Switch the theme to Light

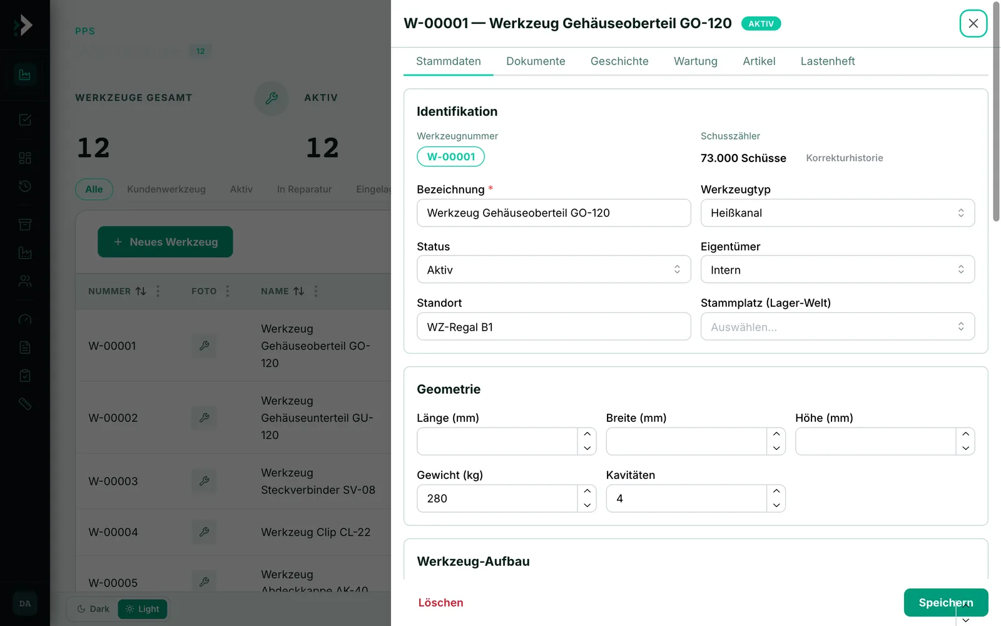tap(143, 609)
